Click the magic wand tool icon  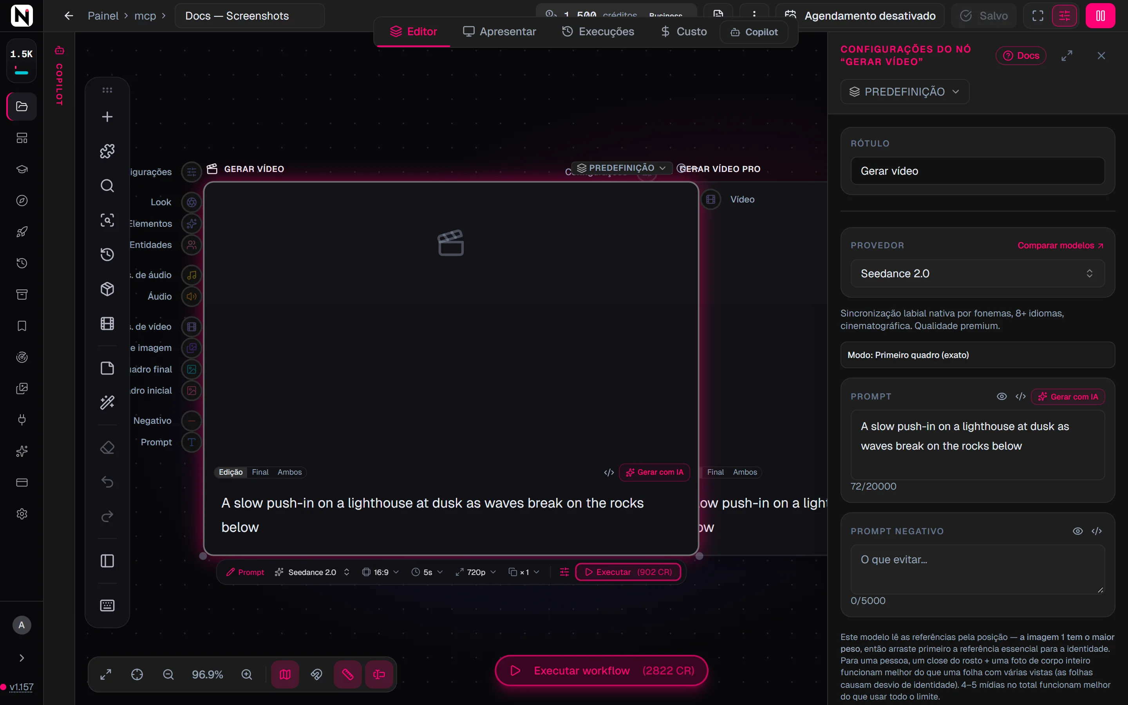tap(107, 402)
